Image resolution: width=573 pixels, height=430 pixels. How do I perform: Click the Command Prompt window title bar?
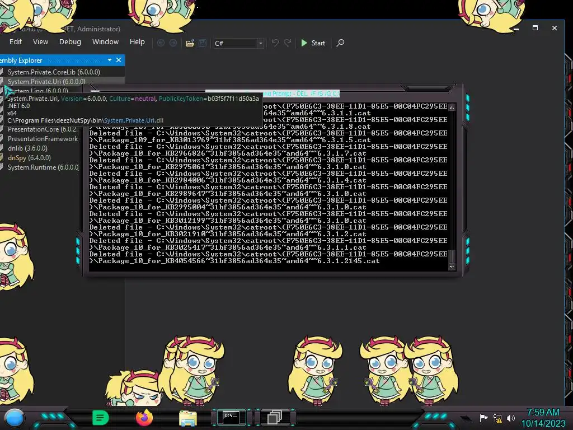[273, 94]
